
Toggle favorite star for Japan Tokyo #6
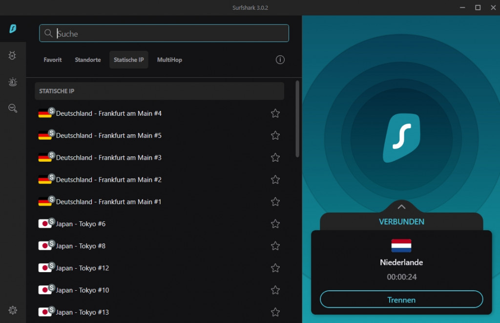coord(275,224)
